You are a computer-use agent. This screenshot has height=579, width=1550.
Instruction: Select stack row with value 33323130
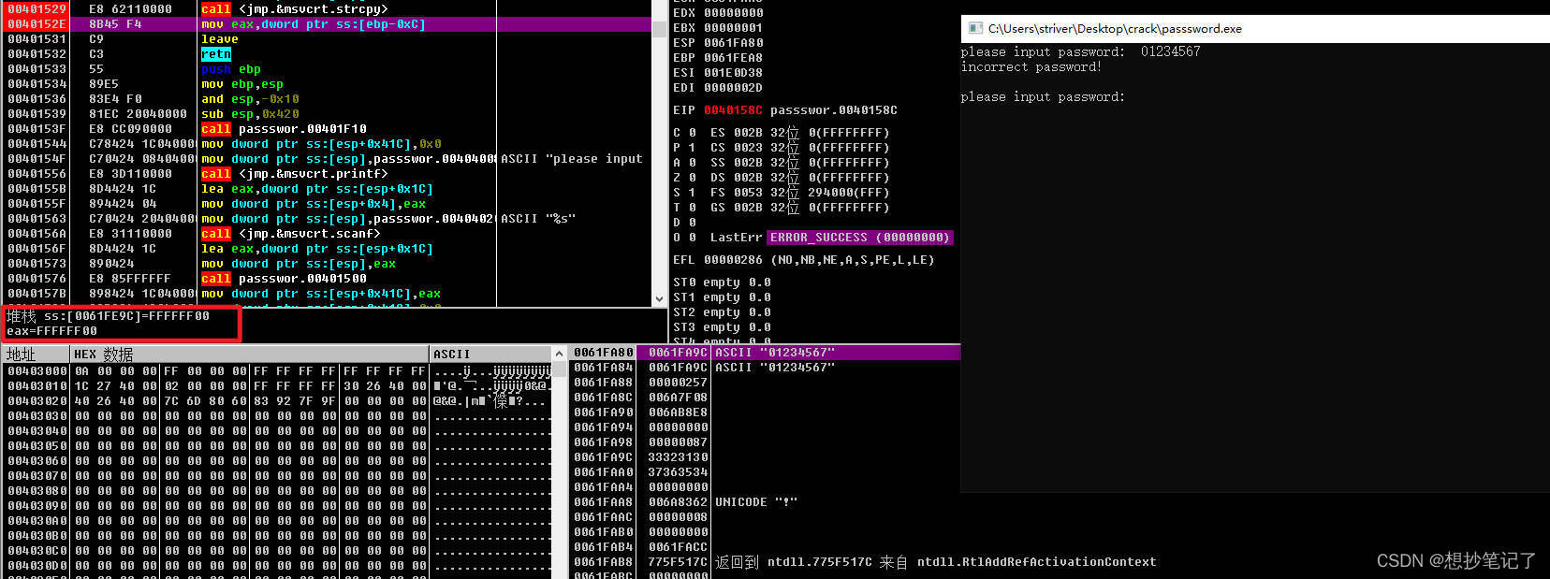pyautogui.click(x=766, y=457)
